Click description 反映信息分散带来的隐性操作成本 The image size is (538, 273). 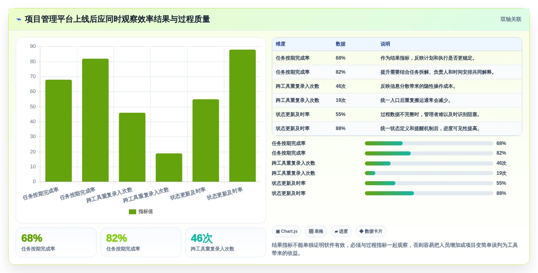pos(418,87)
